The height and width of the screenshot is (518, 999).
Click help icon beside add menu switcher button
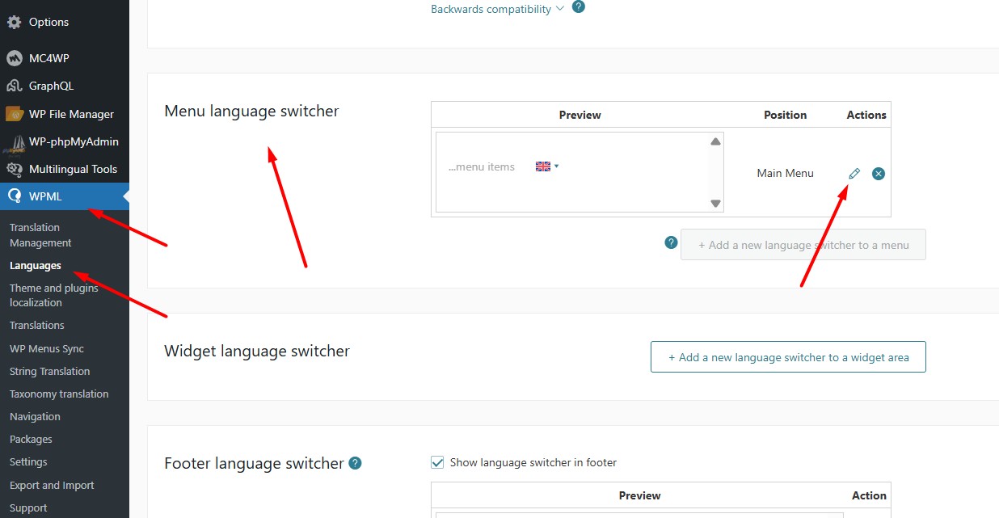670,242
